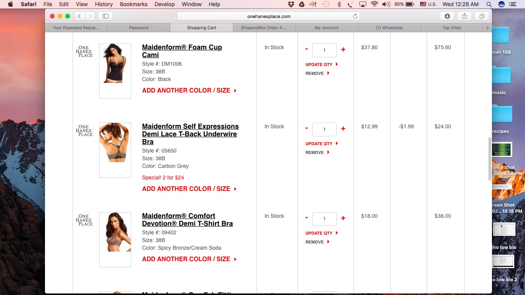This screenshot has width=525, height=295.
Task: Open Spotlight search
Action: click(489, 4)
